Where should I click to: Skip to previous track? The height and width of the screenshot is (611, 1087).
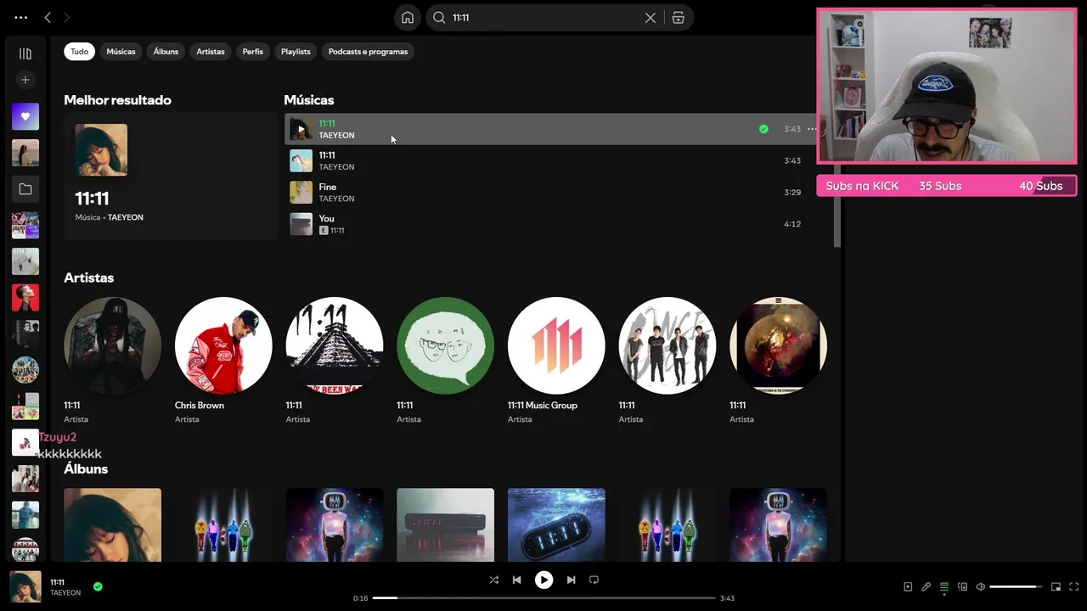[516, 580]
